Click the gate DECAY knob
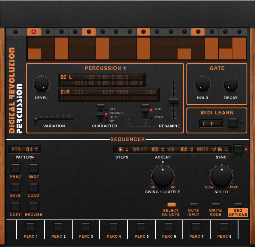This screenshot has height=247, width=255. (x=231, y=84)
